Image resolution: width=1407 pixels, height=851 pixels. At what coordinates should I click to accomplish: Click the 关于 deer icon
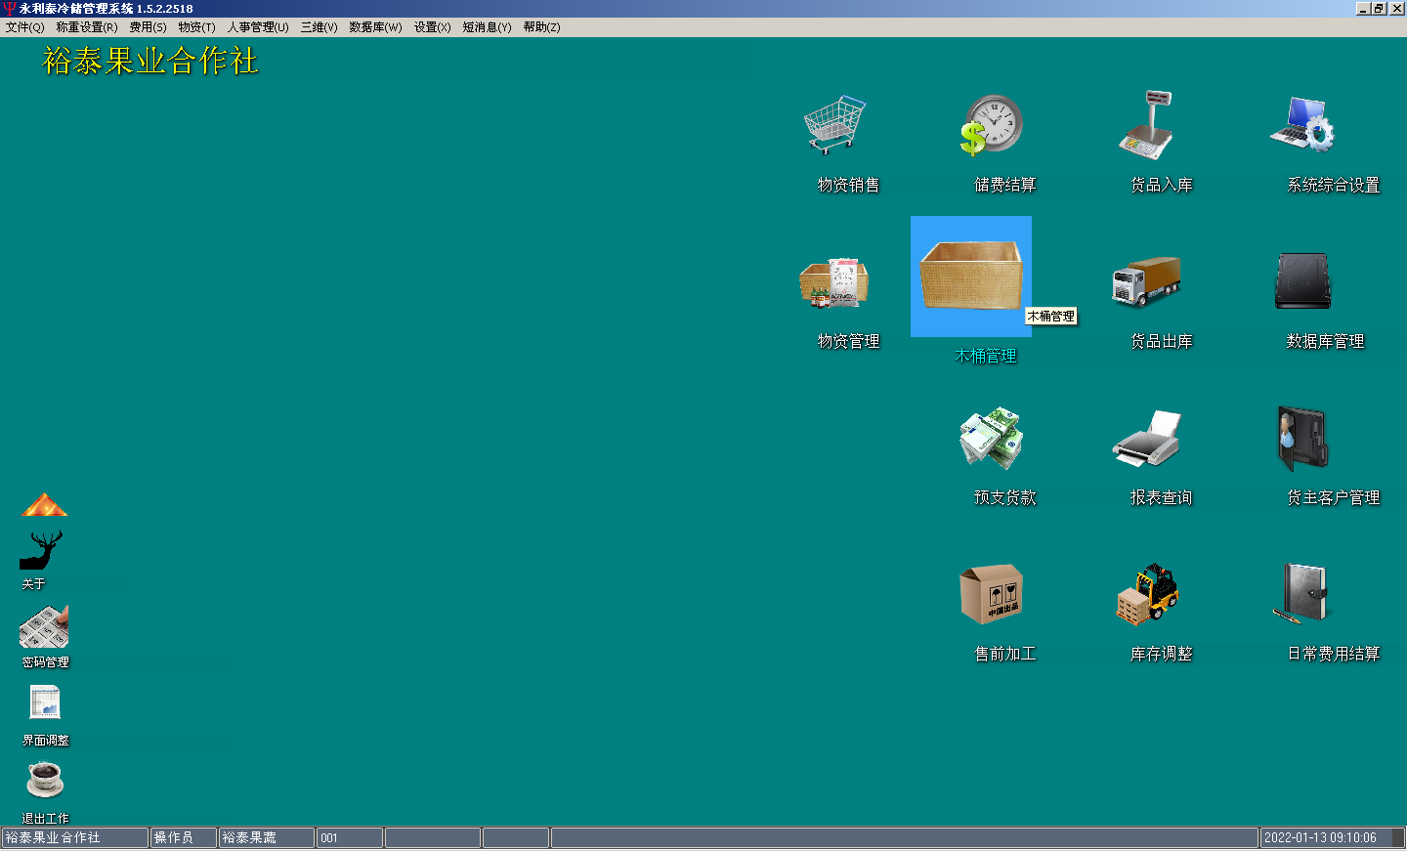[x=41, y=551]
